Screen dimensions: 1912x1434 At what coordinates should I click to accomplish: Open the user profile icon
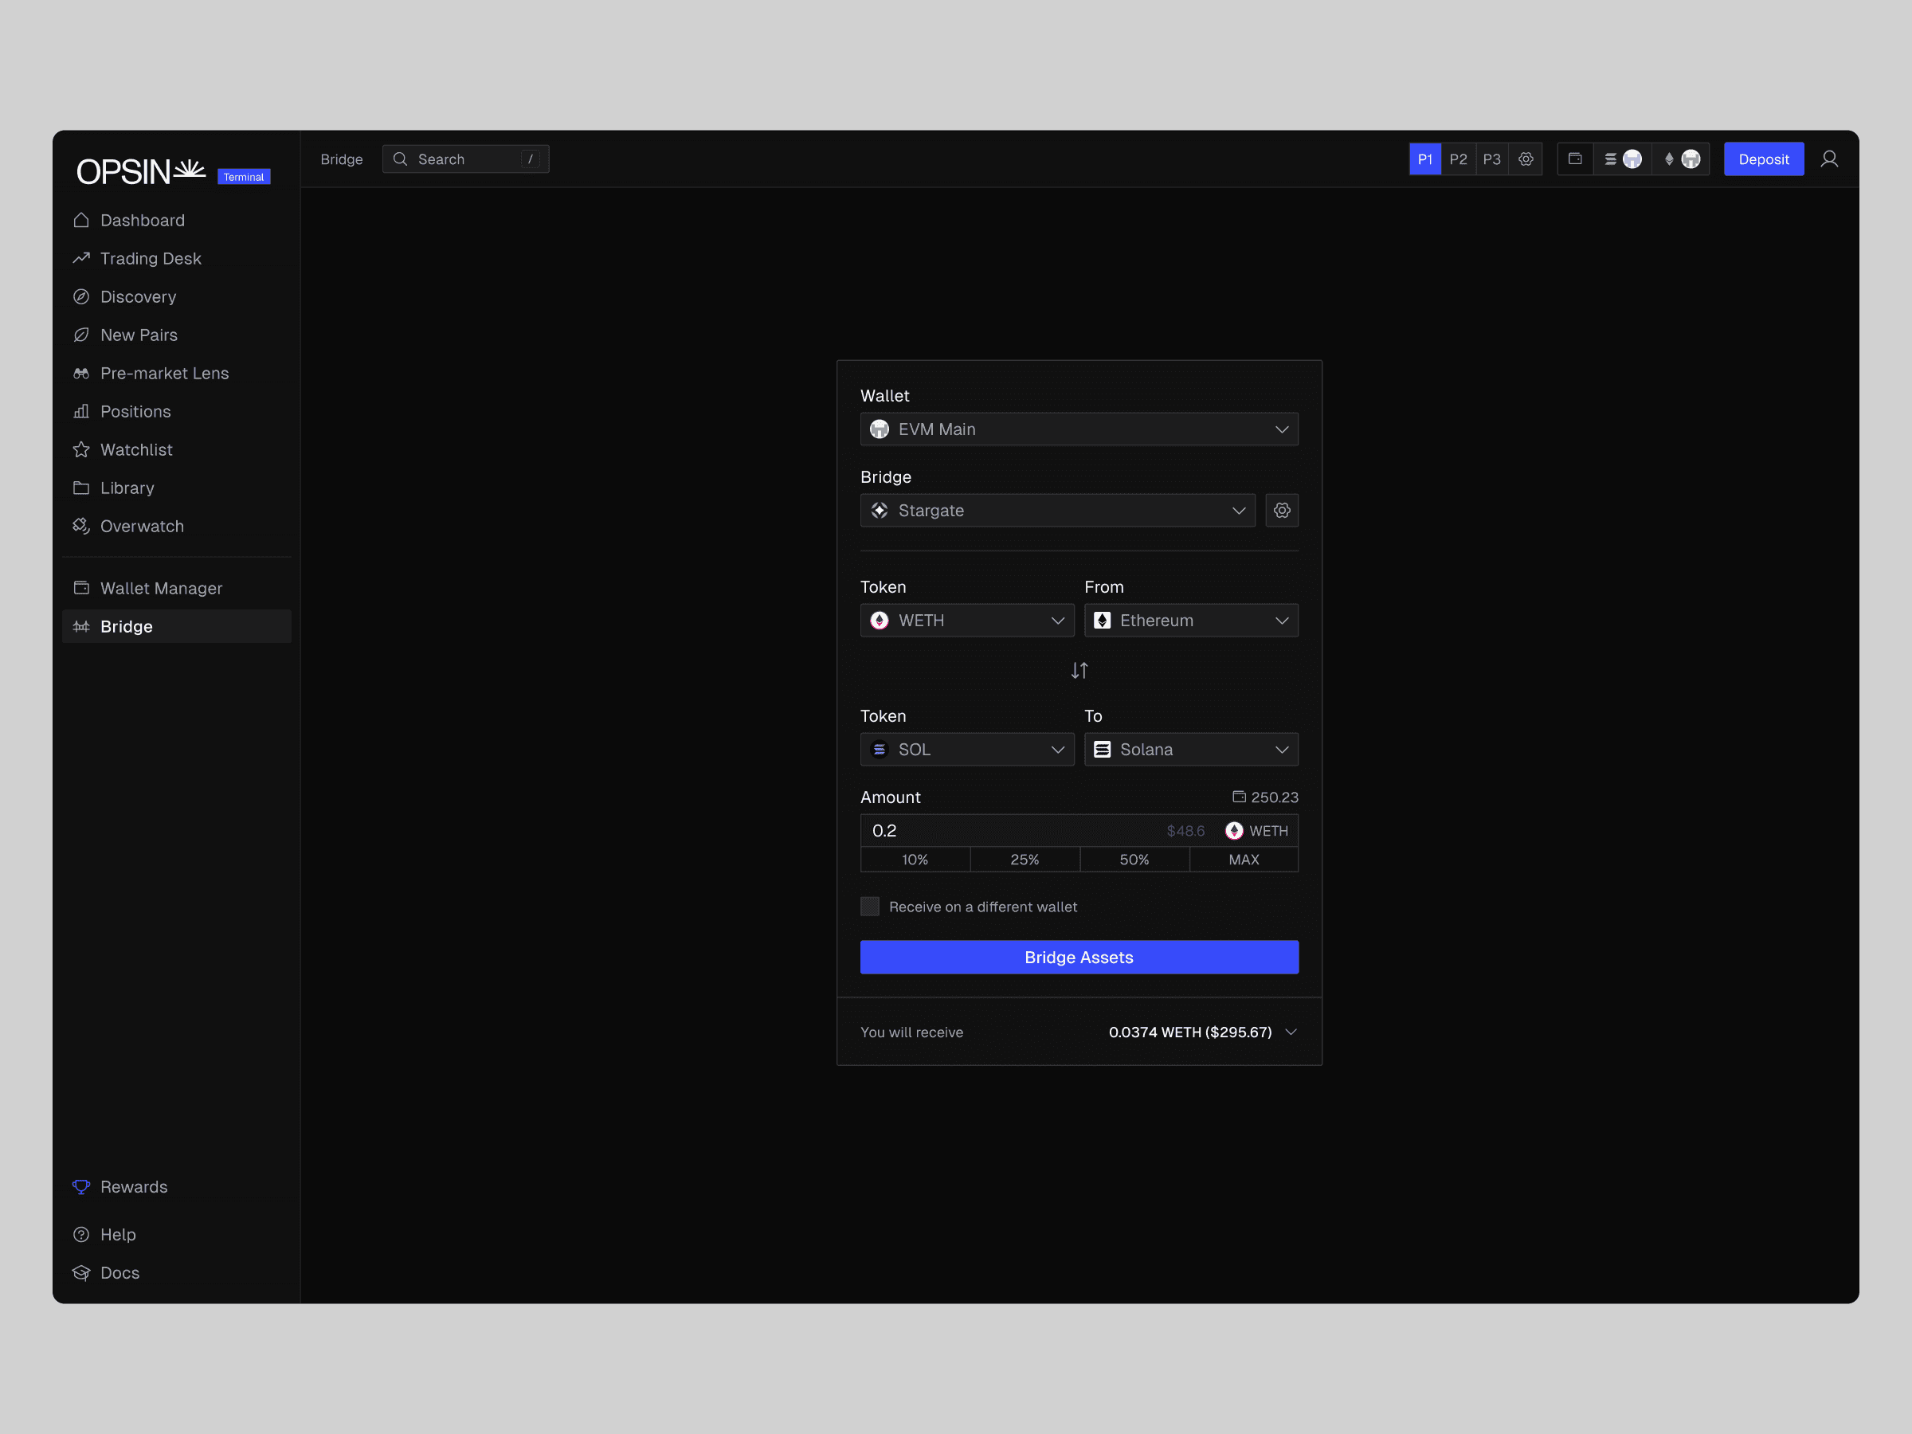(1829, 159)
